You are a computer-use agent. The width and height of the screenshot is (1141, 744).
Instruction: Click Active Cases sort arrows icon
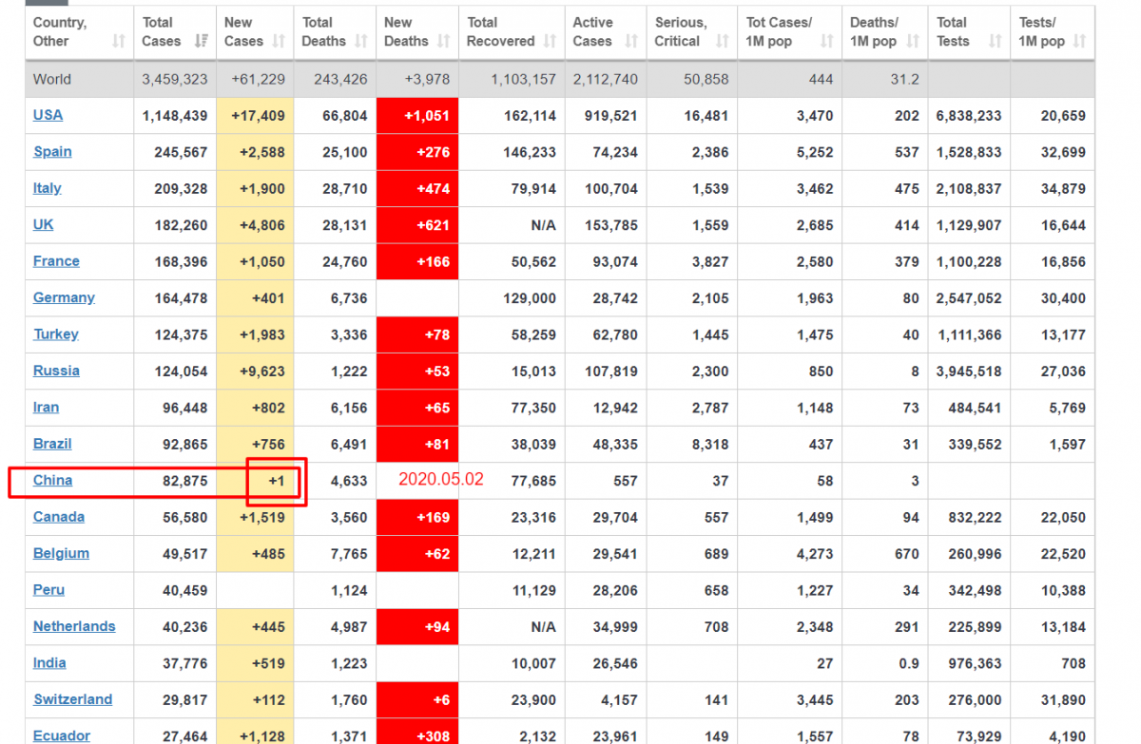630,41
